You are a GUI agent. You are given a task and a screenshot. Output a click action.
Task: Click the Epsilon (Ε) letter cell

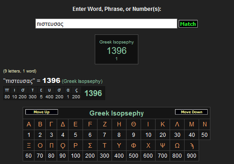click(75, 124)
